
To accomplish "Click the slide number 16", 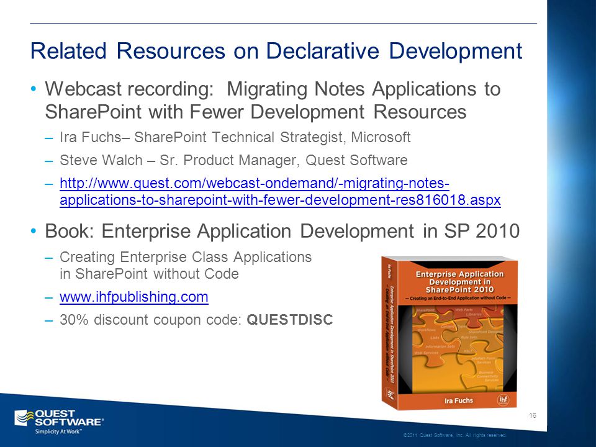I will pos(533,415).
